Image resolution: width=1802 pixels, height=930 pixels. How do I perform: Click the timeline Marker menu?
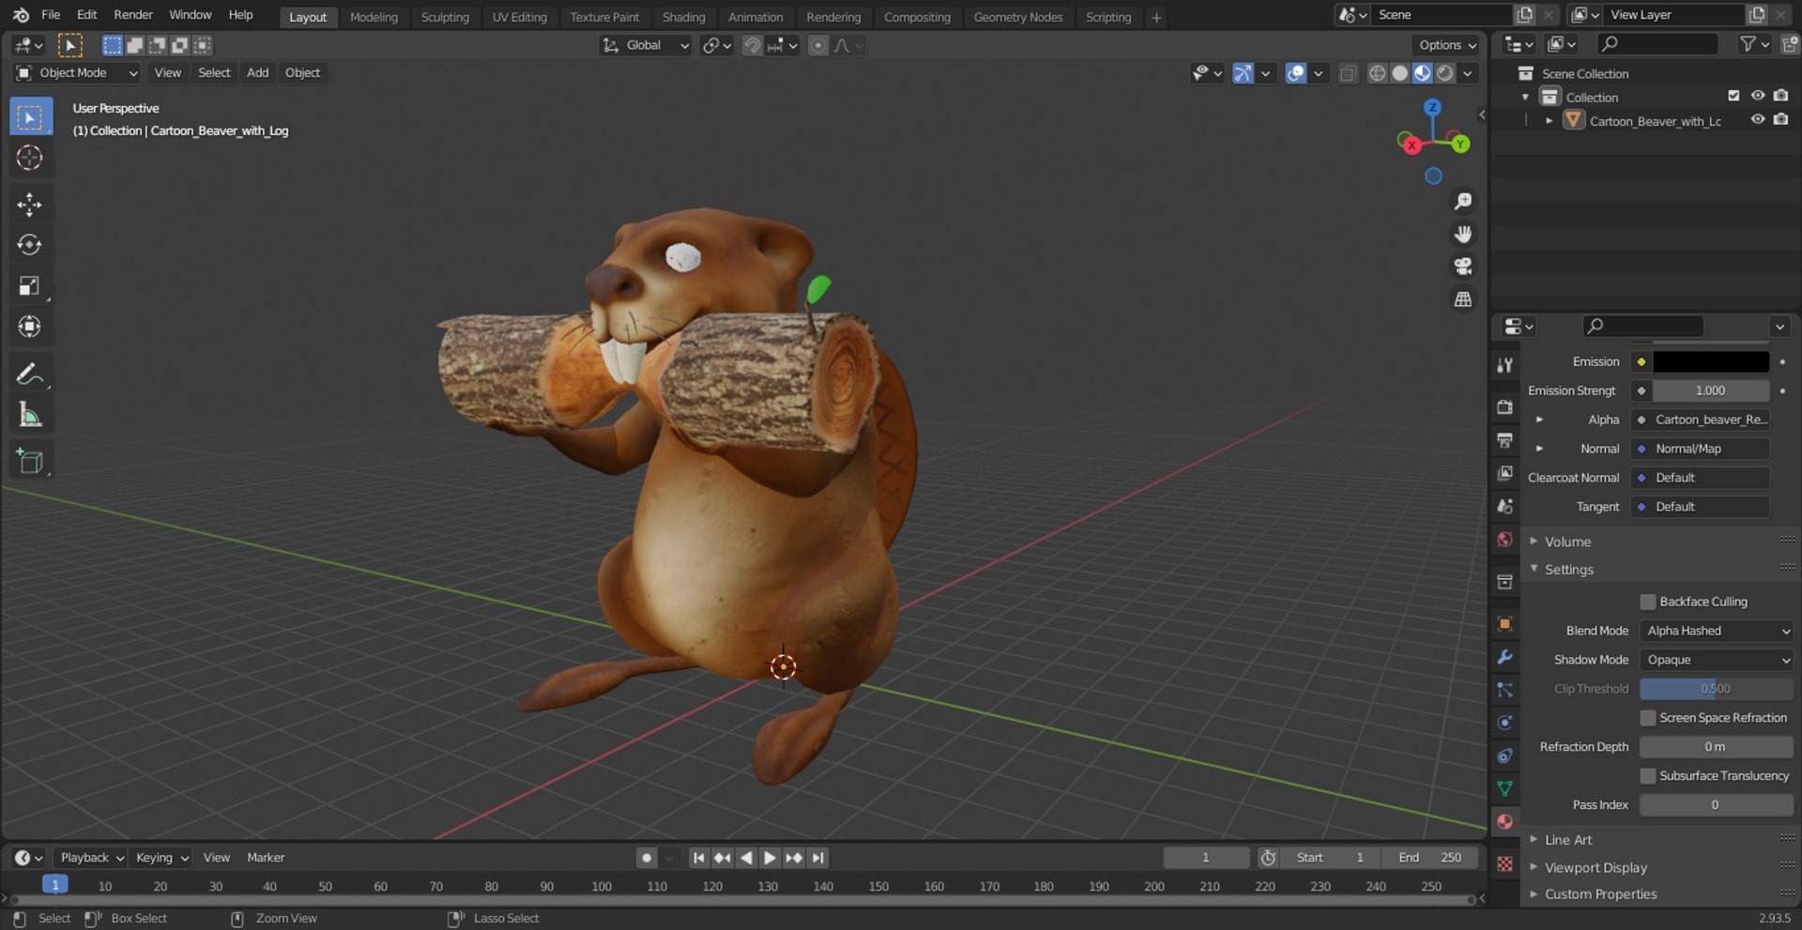click(266, 858)
